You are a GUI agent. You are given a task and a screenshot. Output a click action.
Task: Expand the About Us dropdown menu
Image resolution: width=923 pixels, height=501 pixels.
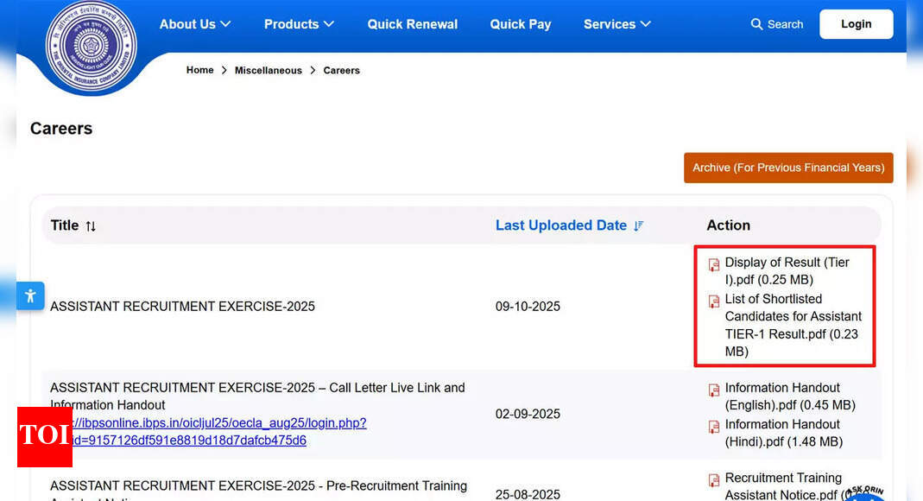coord(195,24)
